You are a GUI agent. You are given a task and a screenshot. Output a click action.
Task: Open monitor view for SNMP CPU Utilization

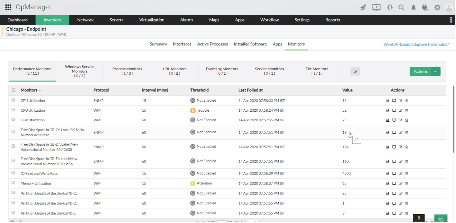(394, 101)
